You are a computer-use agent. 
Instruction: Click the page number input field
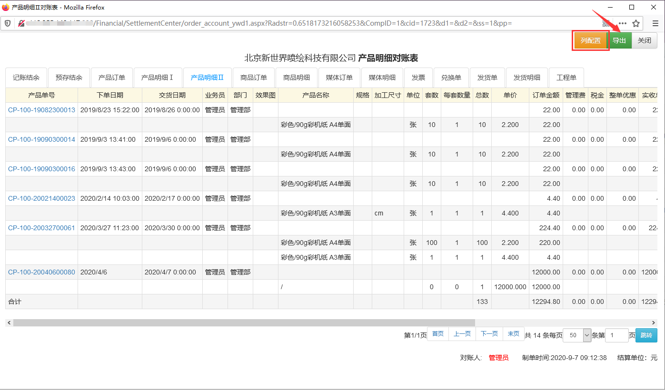pyautogui.click(x=617, y=335)
